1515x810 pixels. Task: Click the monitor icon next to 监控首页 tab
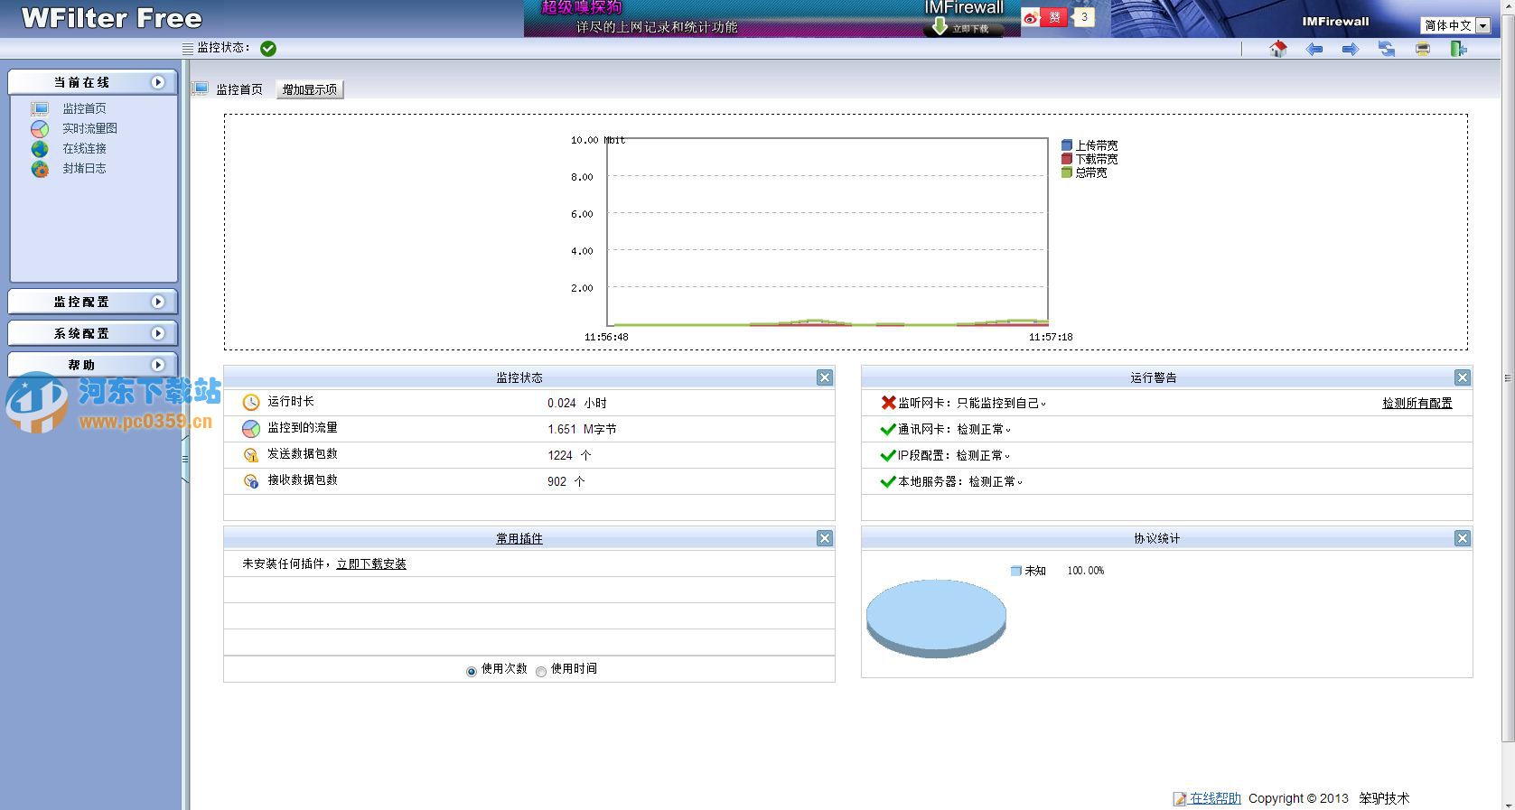pos(201,88)
